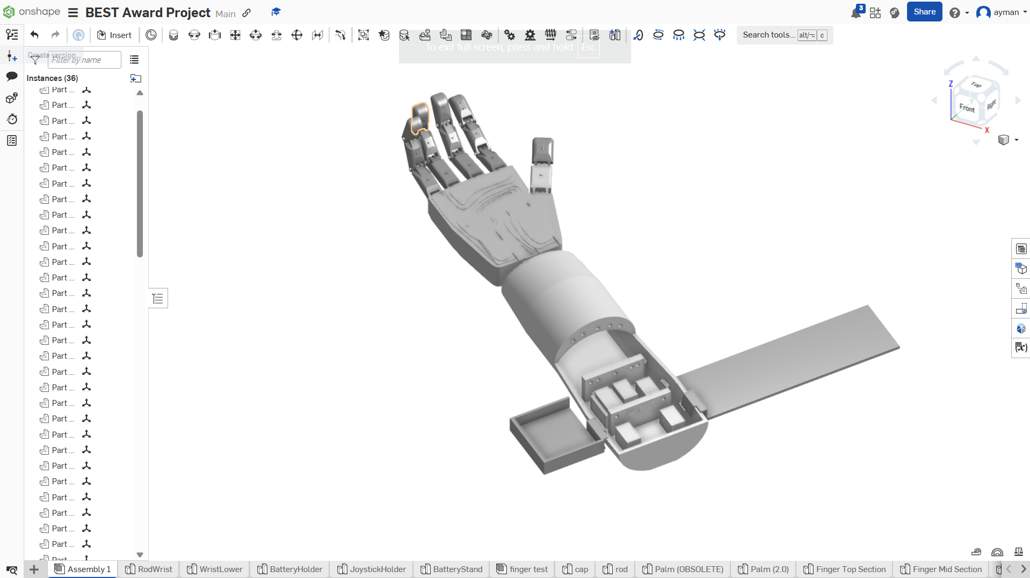This screenshot has width=1030, height=578.
Task: Click the last blue simulation toolbar icon
Action: pos(720,35)
